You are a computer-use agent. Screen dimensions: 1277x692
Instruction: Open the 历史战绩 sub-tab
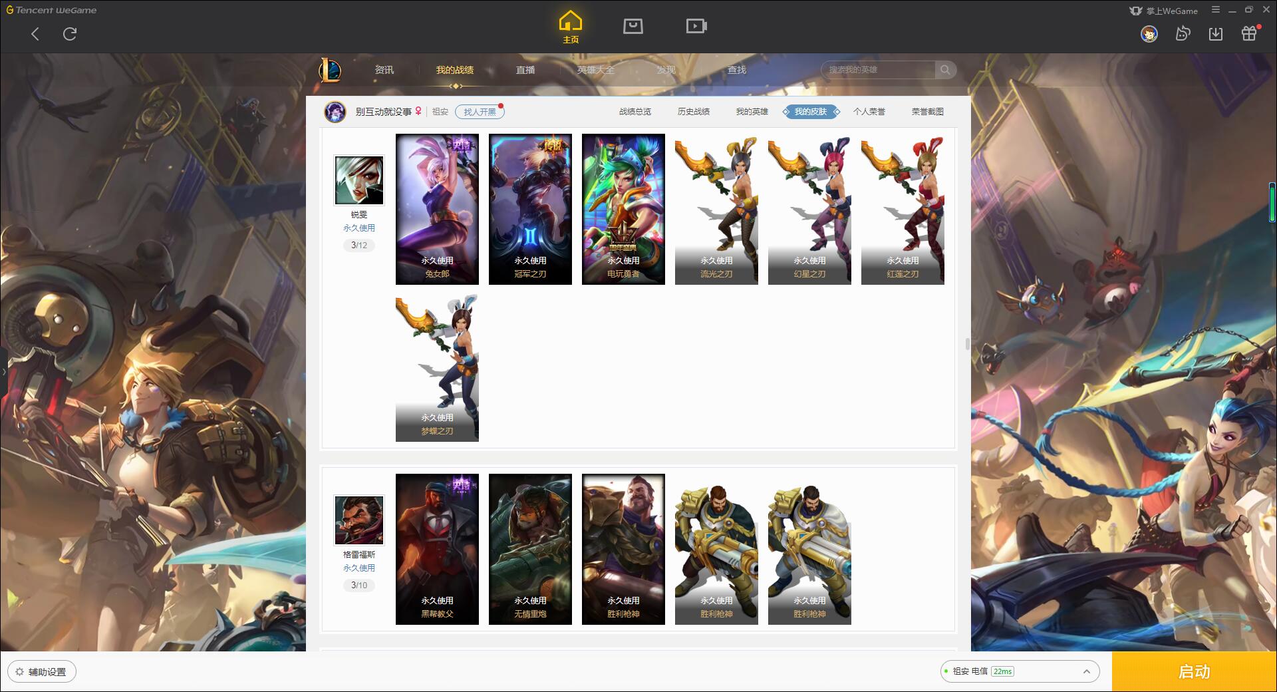694,112
